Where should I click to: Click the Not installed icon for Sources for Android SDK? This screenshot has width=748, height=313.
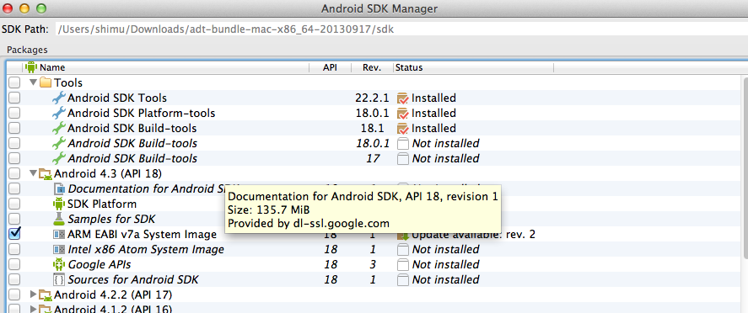point(403,279)
